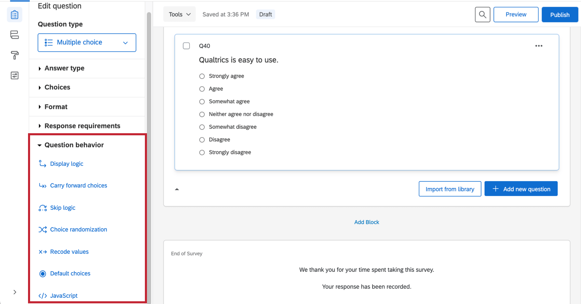Viewport: 581px width, 304px height.
Task: Click the Publish button
Action: coord(560,15)
